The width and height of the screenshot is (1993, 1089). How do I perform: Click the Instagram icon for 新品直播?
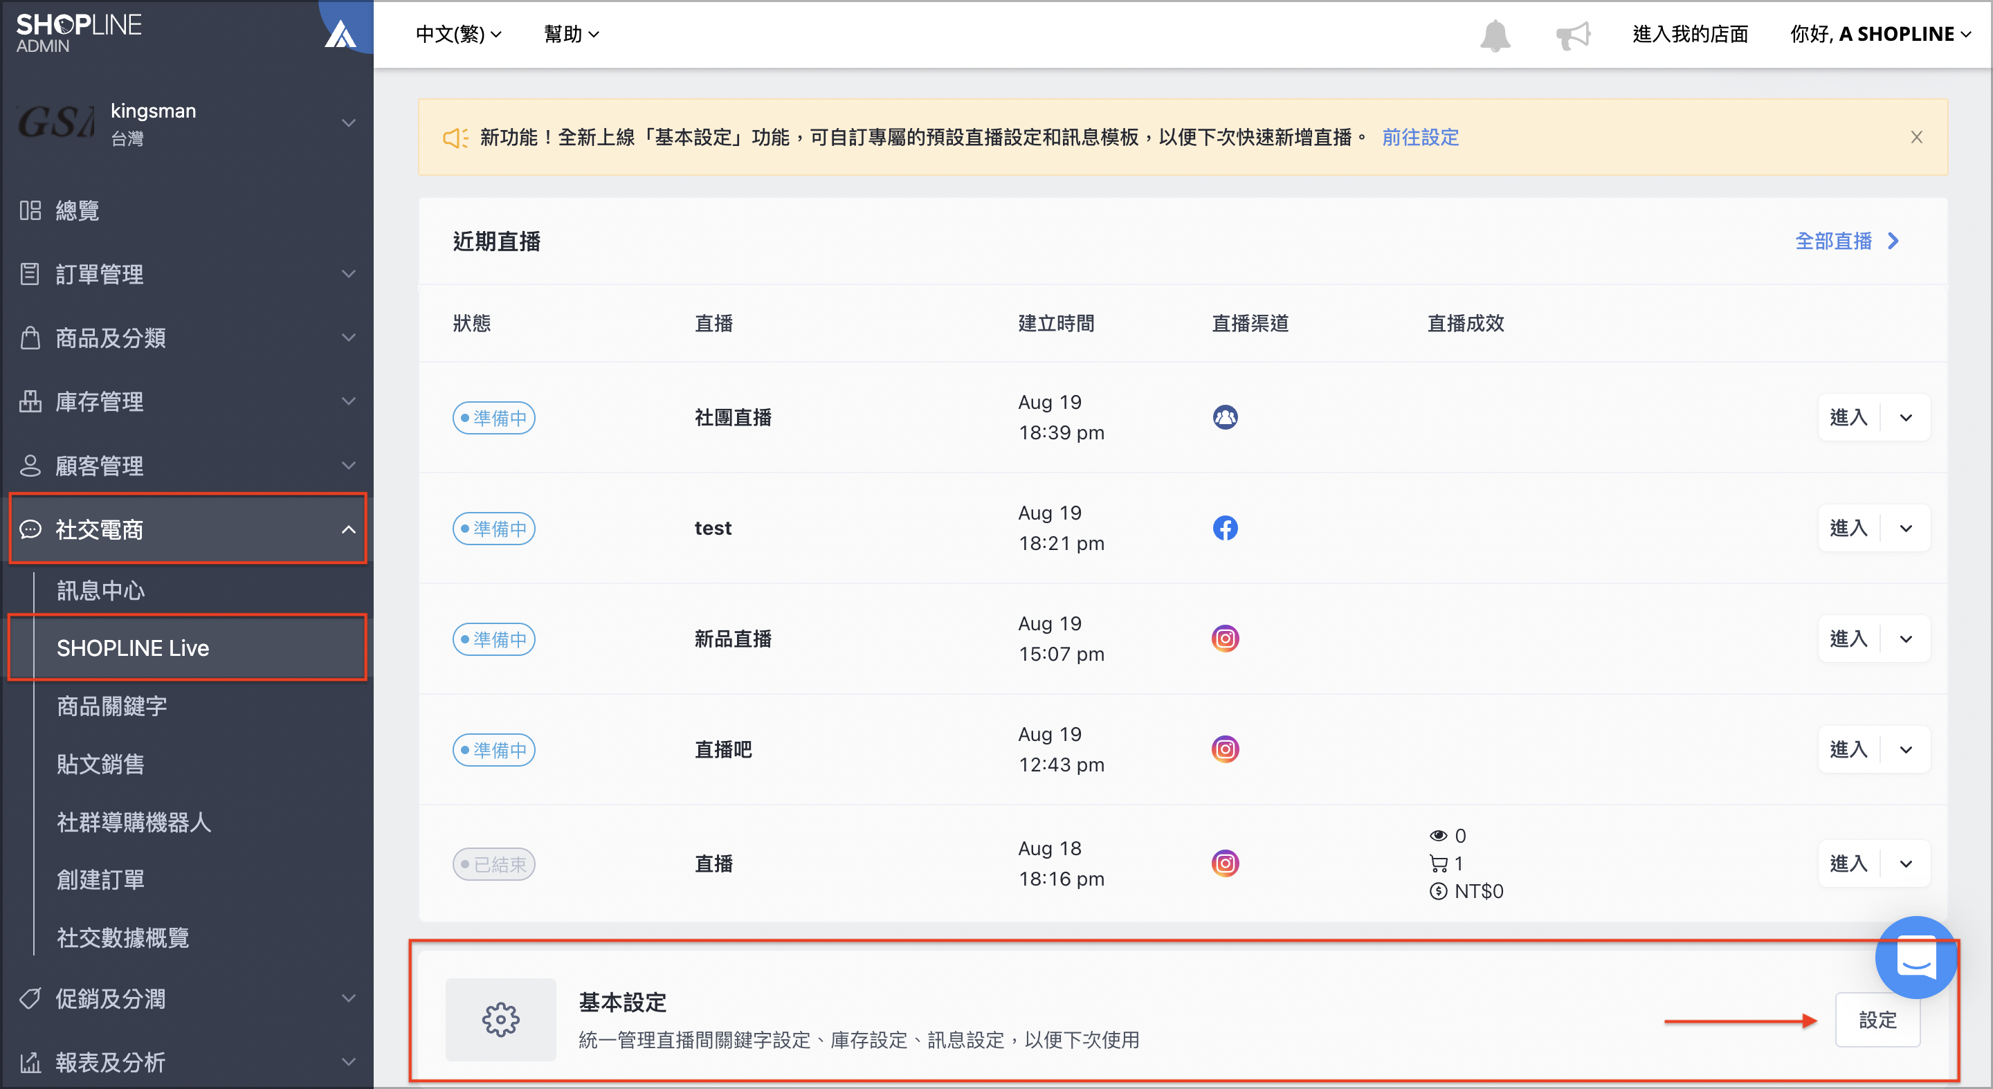(x=1225, y=639)
